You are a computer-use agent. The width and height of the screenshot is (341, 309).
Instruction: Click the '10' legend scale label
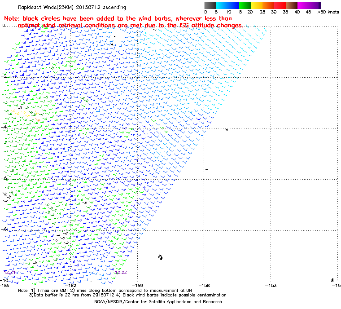(228, 12)
